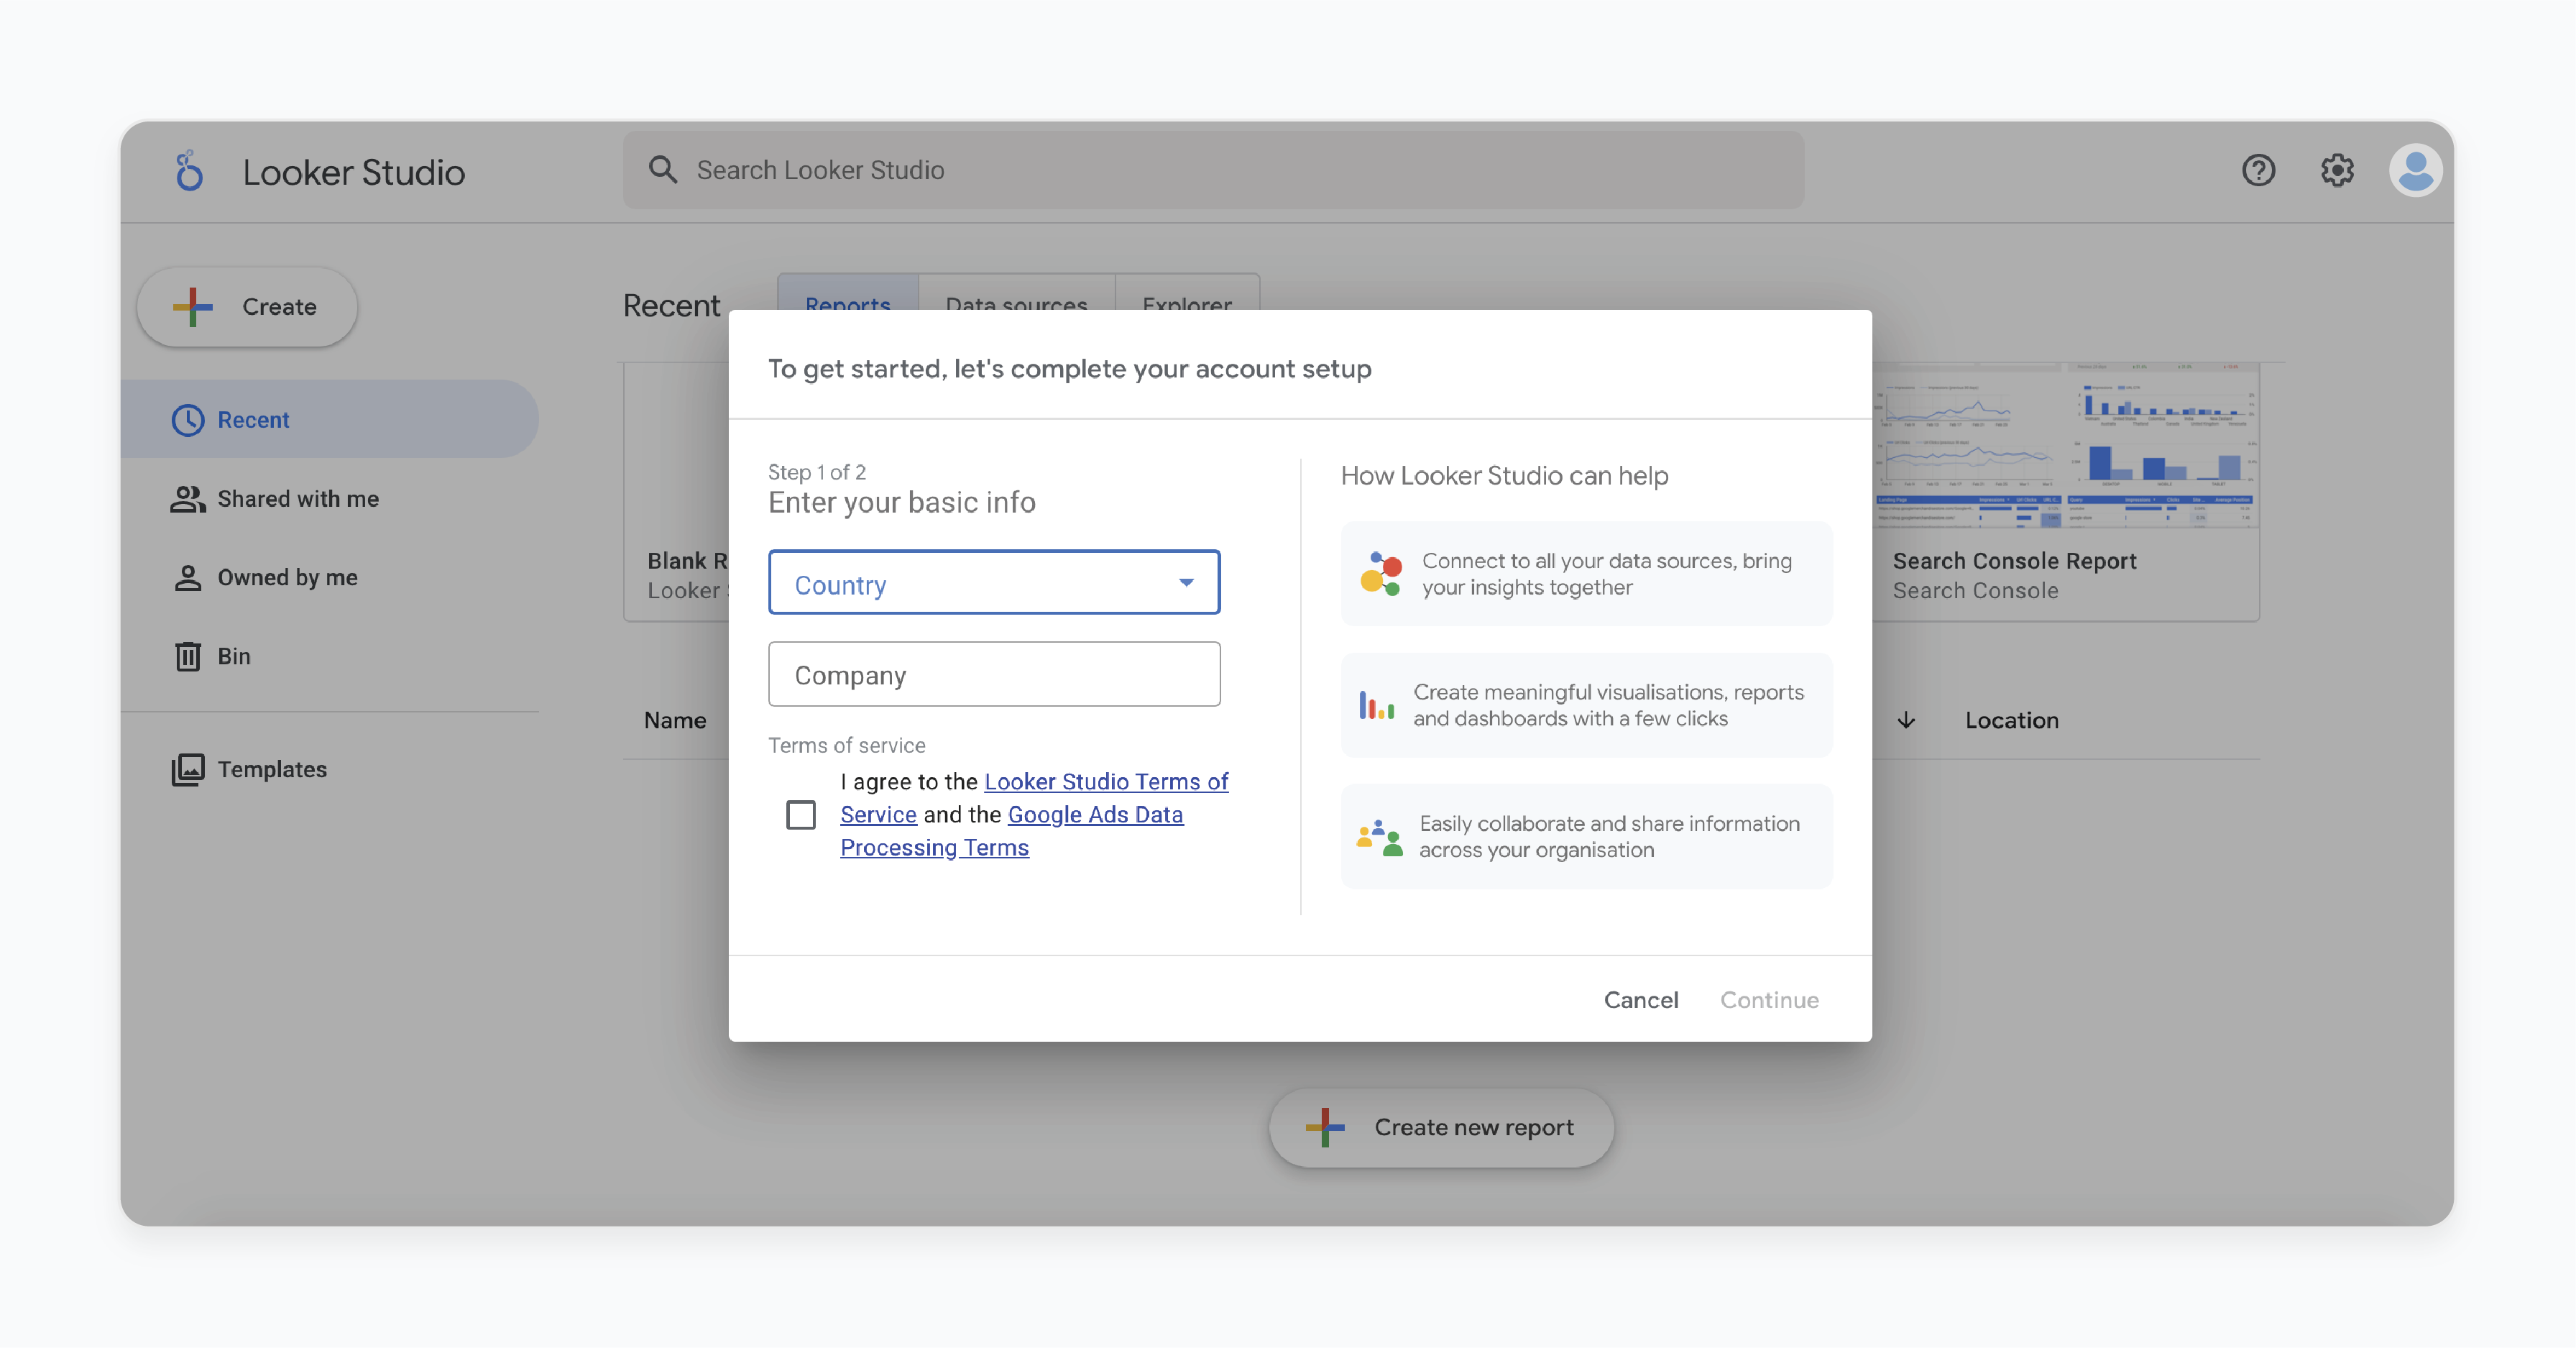Open the help question mark icon
The height and width of the screenshot is (1348, 2576).
pyautogui.click(x=2258, y=170)
